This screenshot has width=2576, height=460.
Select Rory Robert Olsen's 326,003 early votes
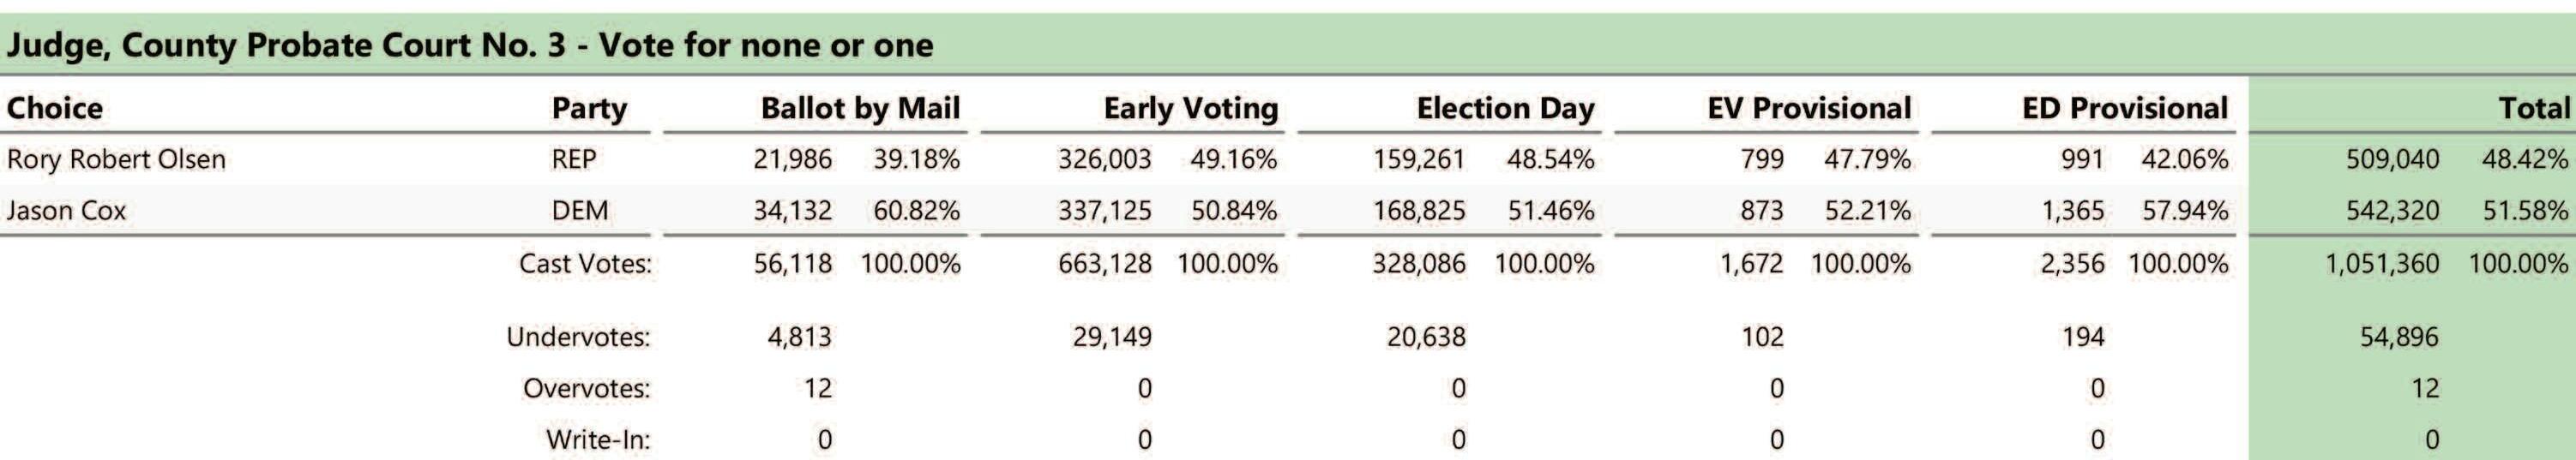tap(1105, 159)
